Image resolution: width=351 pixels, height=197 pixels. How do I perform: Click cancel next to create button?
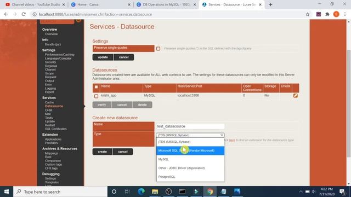[x=123, y=152]
